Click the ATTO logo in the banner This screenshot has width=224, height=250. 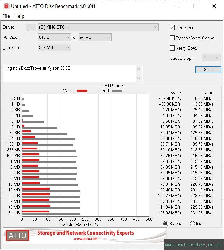point(17,235)
